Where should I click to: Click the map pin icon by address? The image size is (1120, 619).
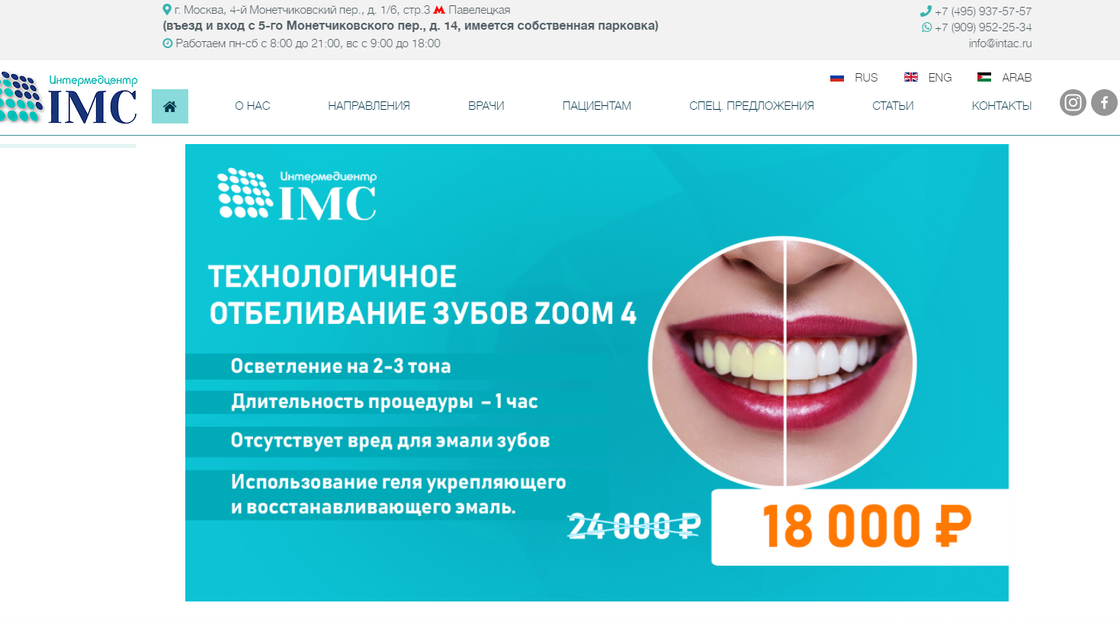coord(167,10)
